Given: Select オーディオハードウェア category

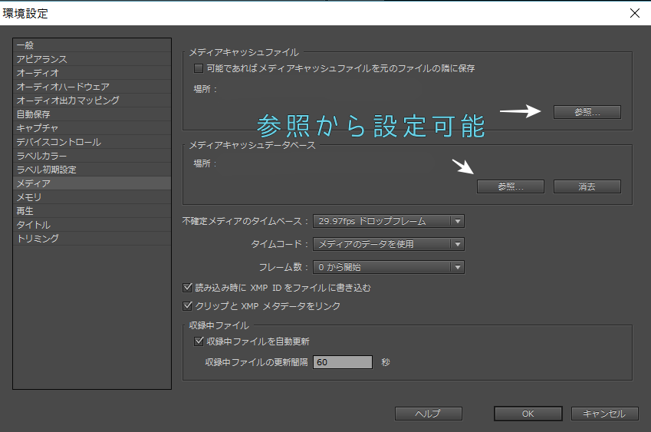Looking at the screenshot, I should click(63, 87).
